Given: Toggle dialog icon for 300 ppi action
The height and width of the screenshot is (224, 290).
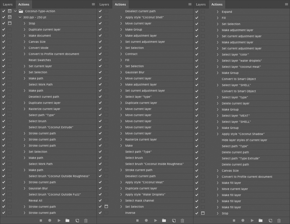Looking at the screenshot, I should tap(10, 17).
